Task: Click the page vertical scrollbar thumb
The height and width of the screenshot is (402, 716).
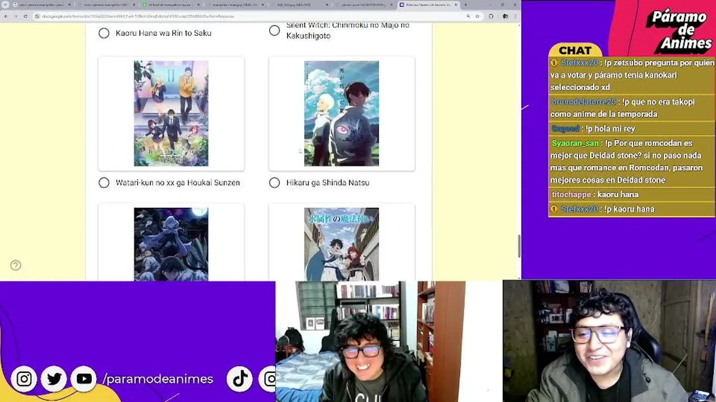Action: click(519, 246)
